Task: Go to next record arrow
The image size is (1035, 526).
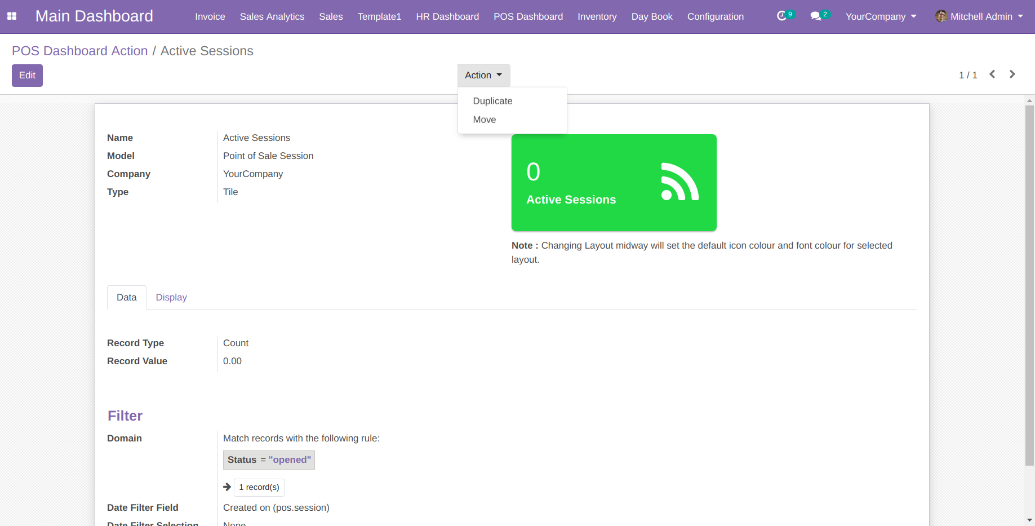Action: pos(1012,74)
